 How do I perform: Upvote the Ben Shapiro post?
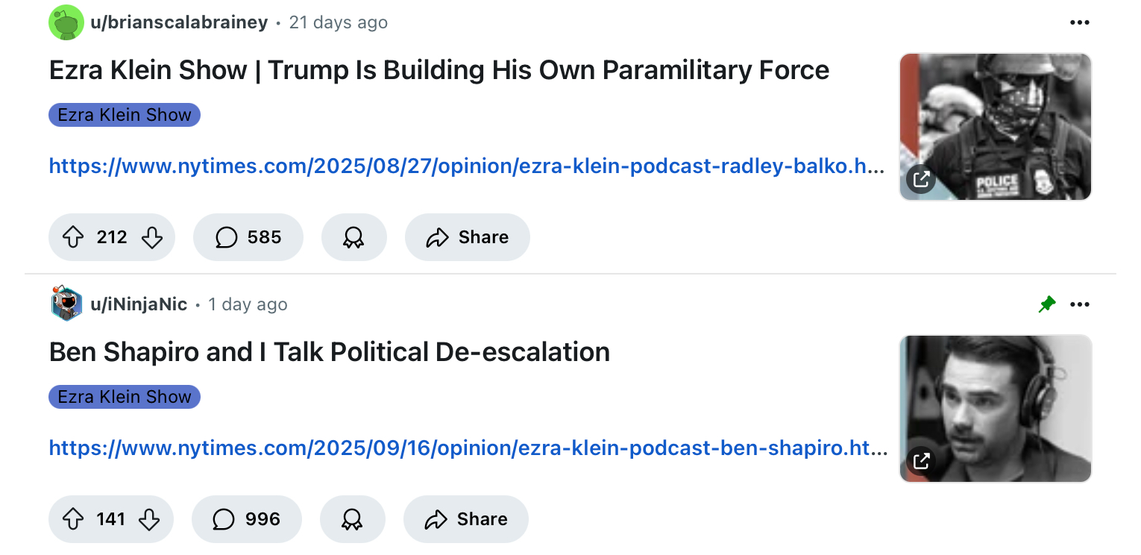(x=72, y=519)
